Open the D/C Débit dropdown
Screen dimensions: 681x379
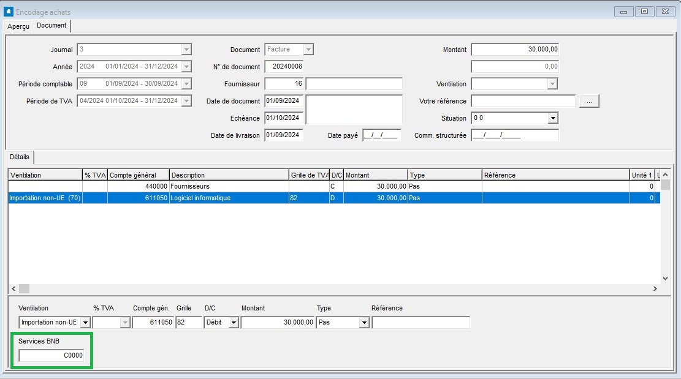tap(234, 323)
